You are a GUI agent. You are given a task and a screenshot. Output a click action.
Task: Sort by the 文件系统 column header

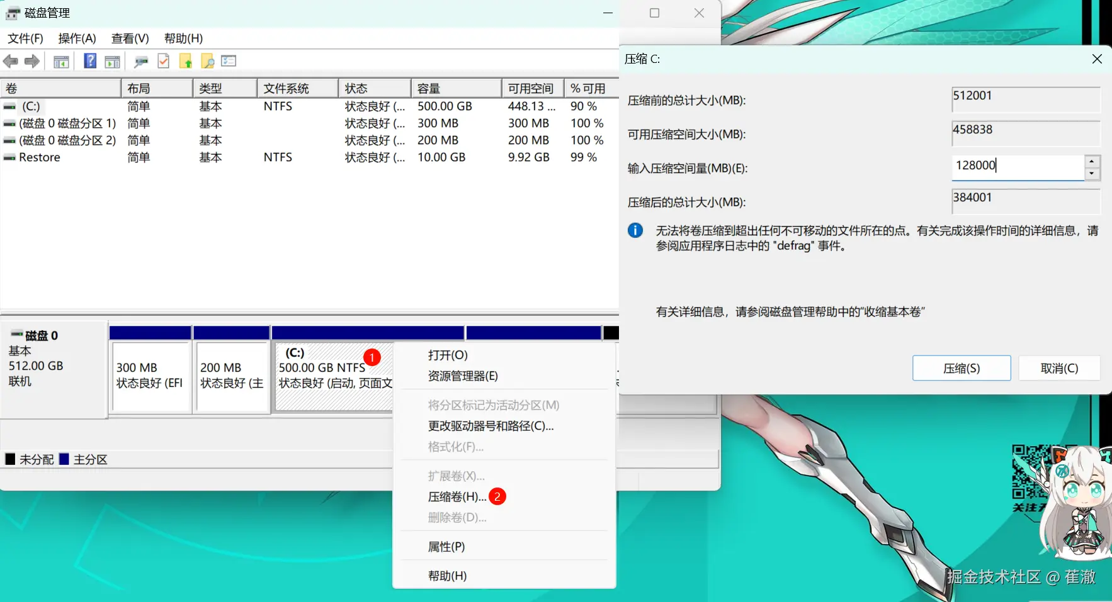[x=298, y=89]
